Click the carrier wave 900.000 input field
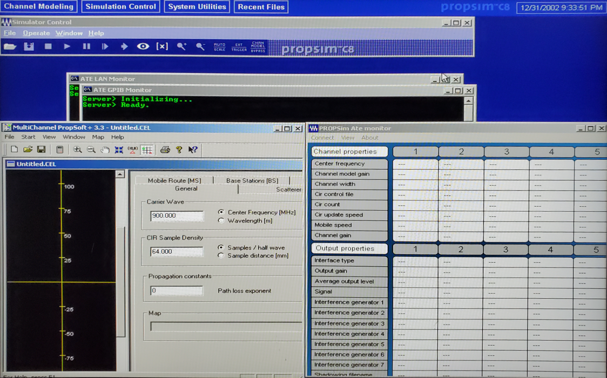607x378 pixels. click(x=177, y=215)
